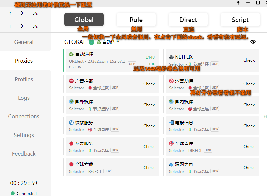This screenshot has height=196, width=267.
Task: Click the download arrow icon in traffic panel
Action: 10,26
